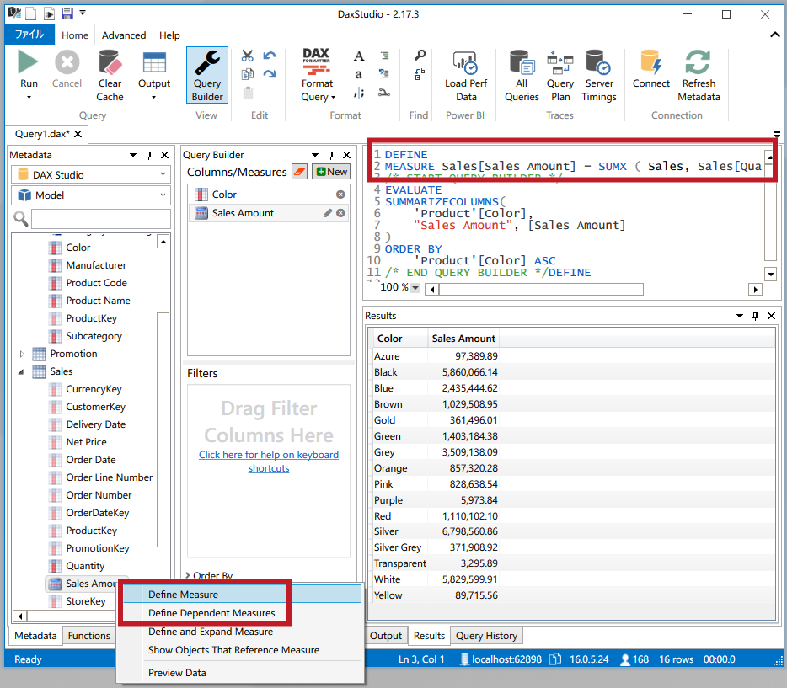
Task: Choose Show Objects That Reference Measure
Action: [x=233, y=650]
